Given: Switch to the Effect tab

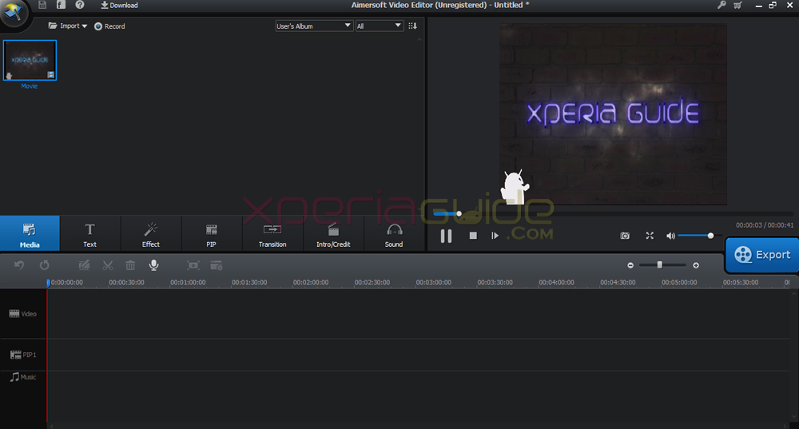Looking at the screenshot, I should (151, 233).
